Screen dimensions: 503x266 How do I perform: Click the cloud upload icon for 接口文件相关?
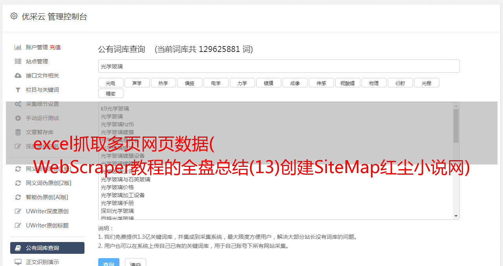[18, 76]
